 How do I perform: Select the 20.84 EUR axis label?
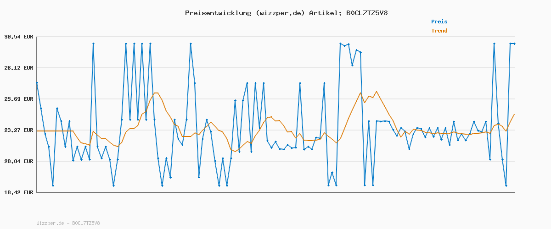(x=19, y=161)
